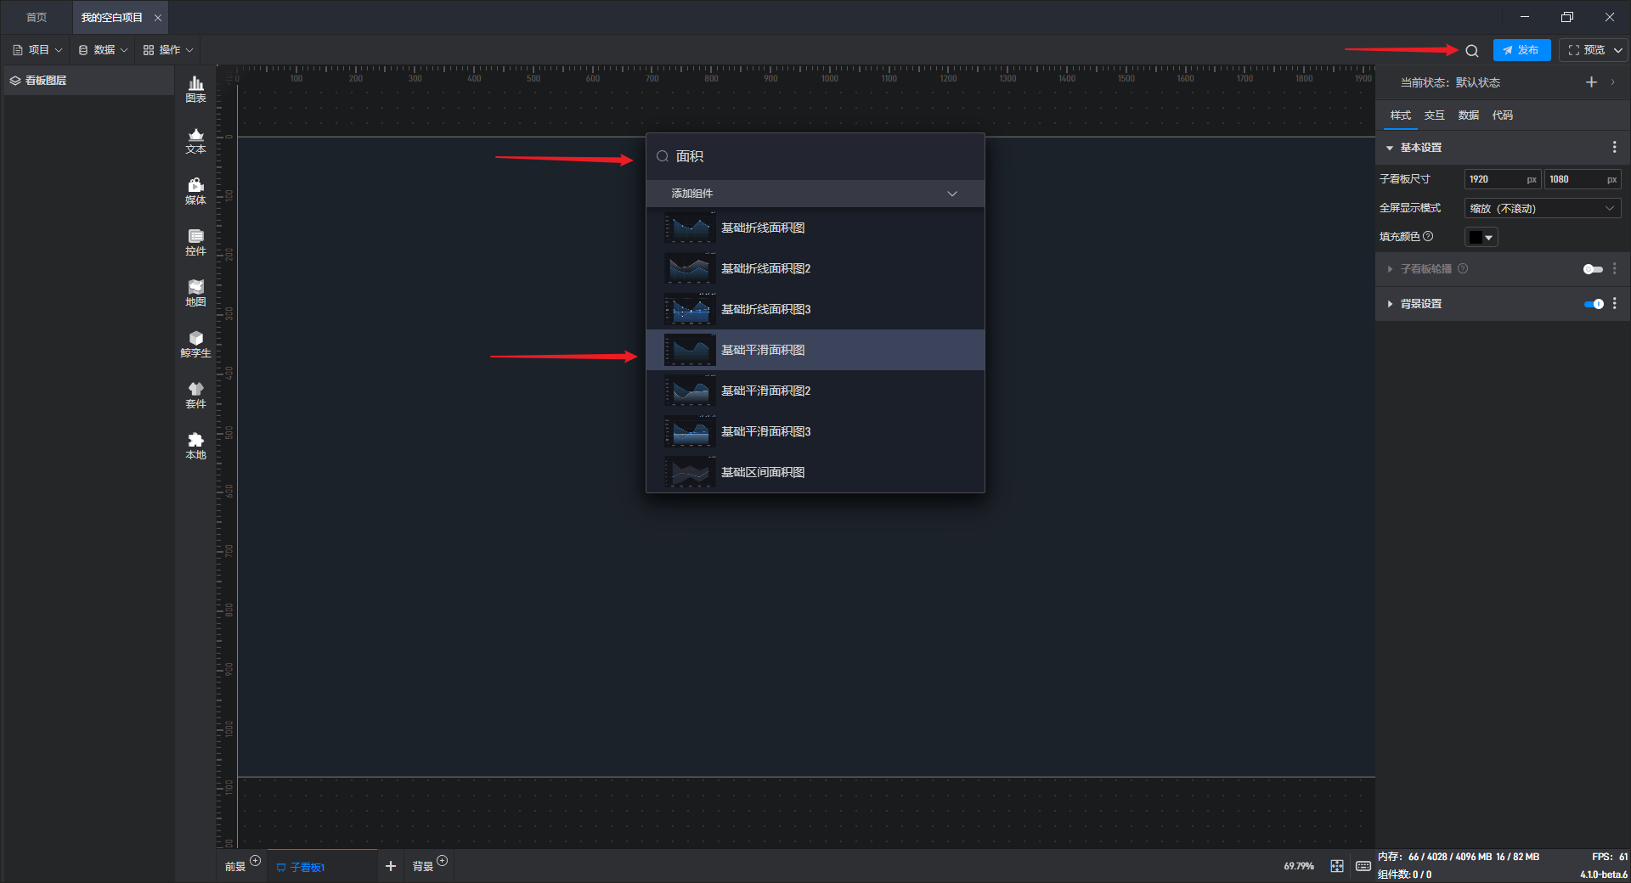Image resolution: width=1631 pixels, height=883 pixels.
Task: Choose 基础区间面积图 from results
Action: click(815, 472)
